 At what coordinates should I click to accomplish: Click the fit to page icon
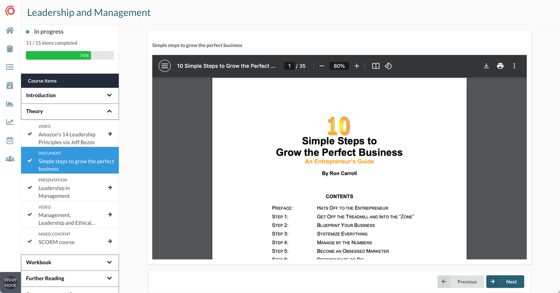[376, 66]
